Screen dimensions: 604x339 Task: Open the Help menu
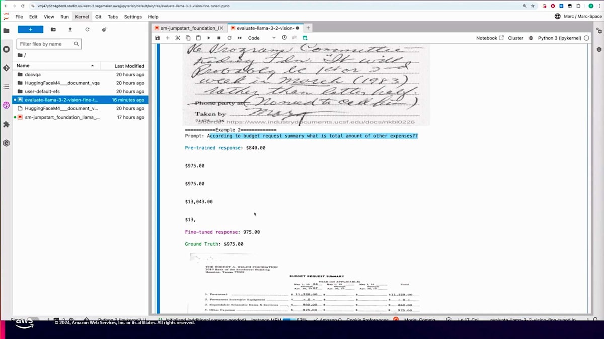[x=153, y=17]
